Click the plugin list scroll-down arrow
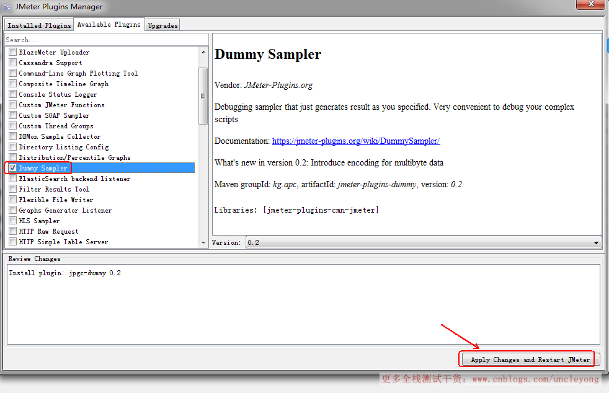The image size is (609, 393). click(x=203, y=243)
